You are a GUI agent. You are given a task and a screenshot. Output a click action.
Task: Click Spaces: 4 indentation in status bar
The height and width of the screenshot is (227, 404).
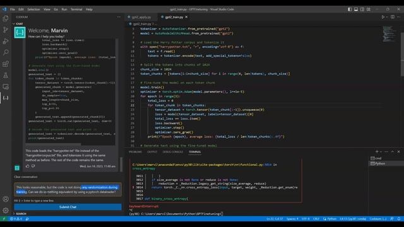292,219
